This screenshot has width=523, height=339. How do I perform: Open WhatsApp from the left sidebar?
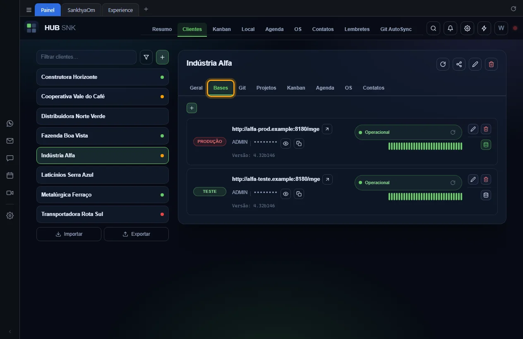[x=10, y=123]
